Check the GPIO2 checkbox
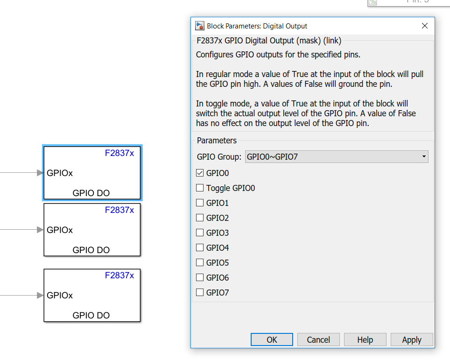The width and height of the screenshot is (450, 360). pos(200,218)
